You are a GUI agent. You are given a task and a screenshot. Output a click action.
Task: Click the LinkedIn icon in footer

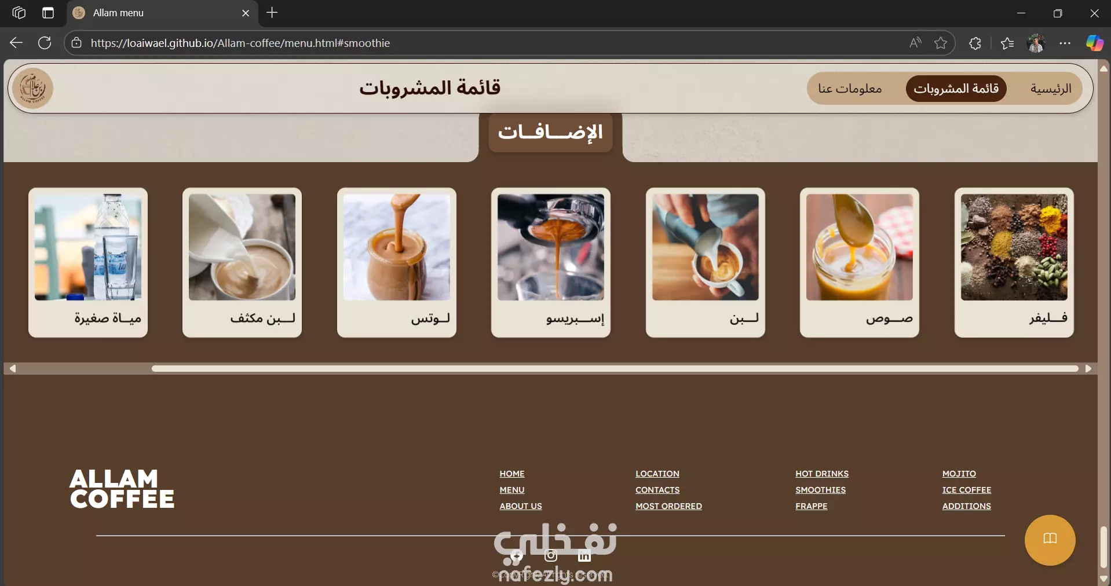584,556
